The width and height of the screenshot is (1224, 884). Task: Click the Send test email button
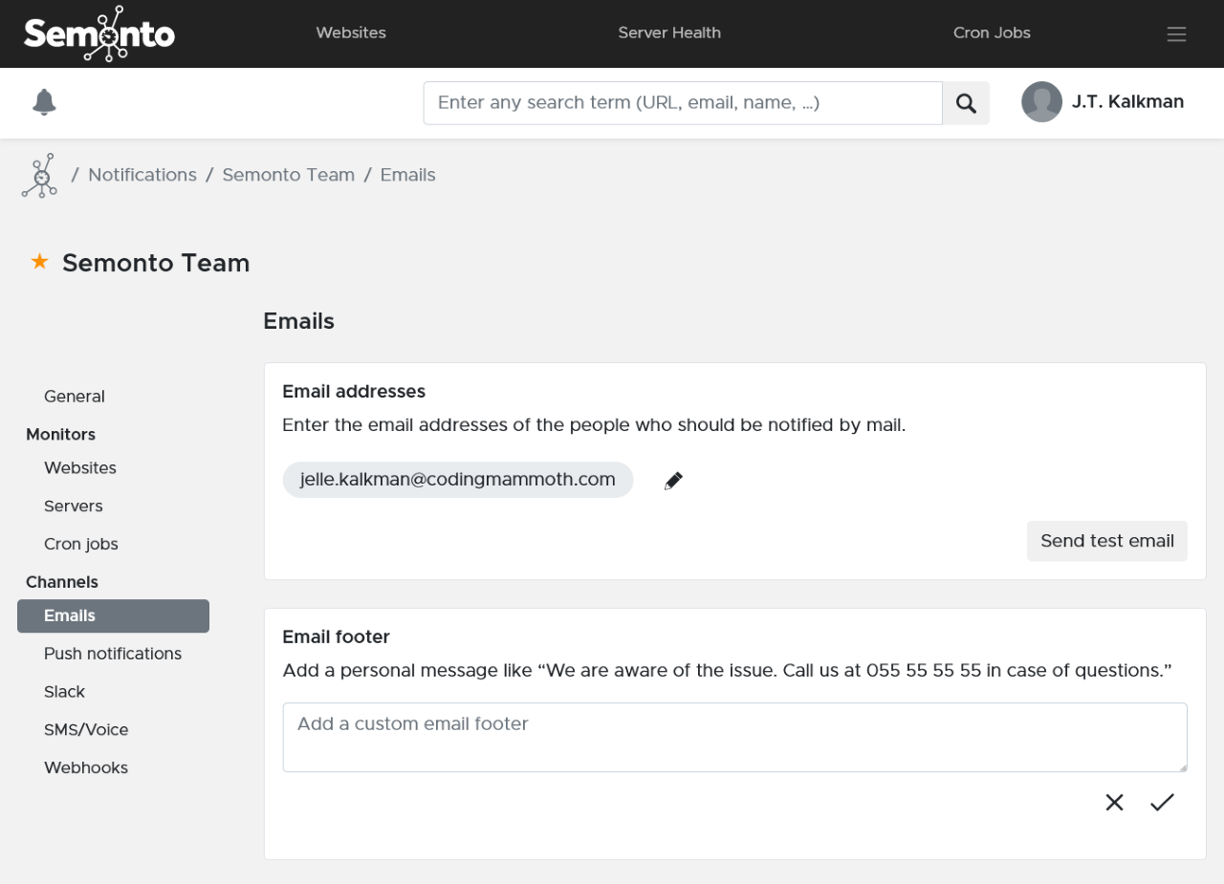[x=1107, y=541]
